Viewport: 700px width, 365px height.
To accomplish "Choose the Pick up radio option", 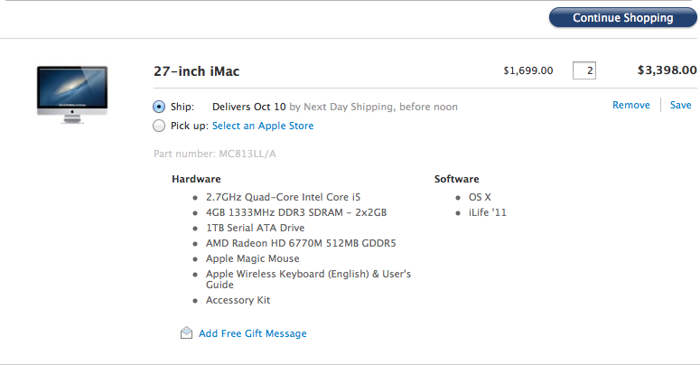I will pyautogui.click(x=160, y=126).
